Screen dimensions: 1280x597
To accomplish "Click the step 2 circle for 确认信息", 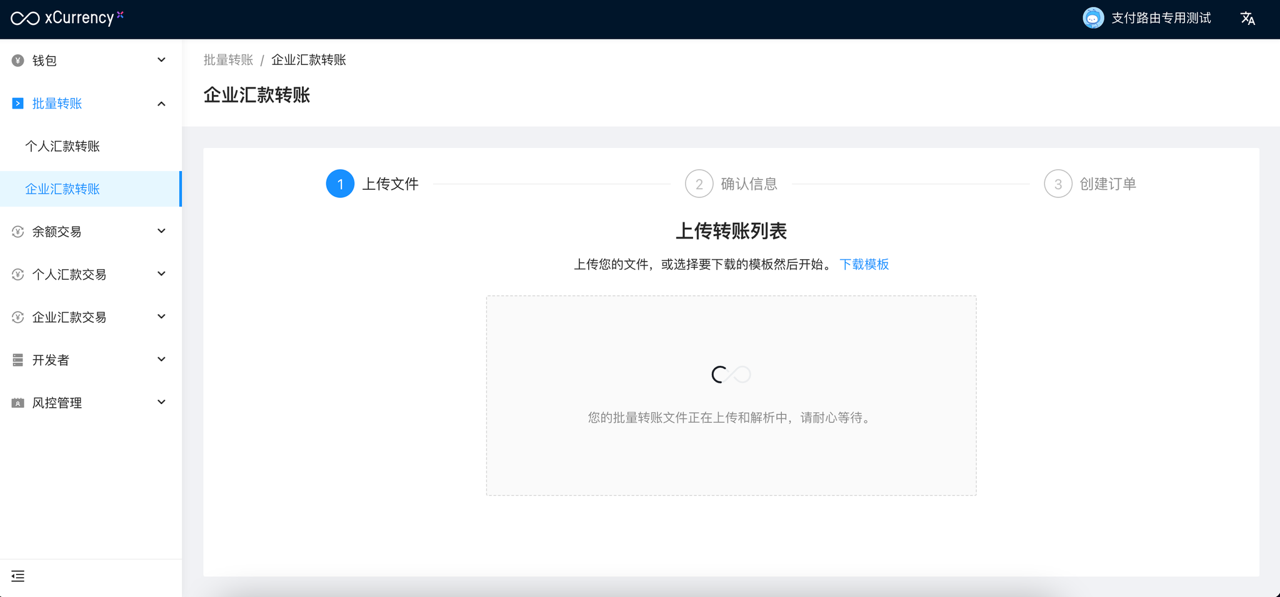I will [x=699, y=184].
